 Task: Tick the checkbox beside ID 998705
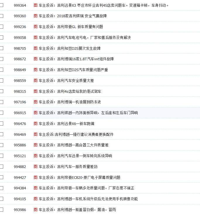click(x=1, y=48)
